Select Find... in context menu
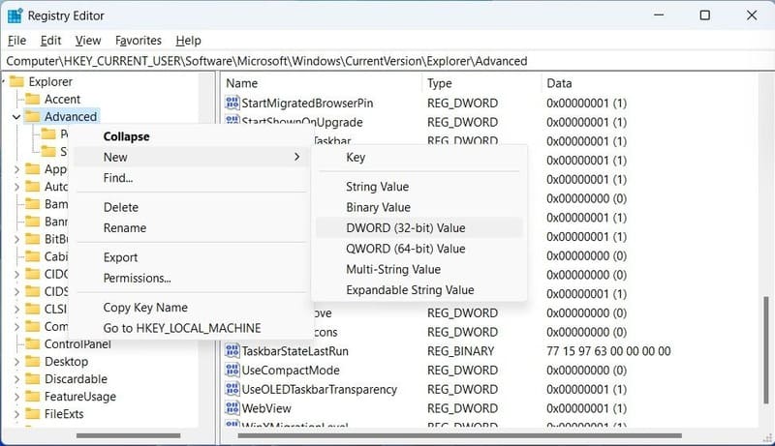The height and width of the screenshot is (446, 775). click(191, 178)
